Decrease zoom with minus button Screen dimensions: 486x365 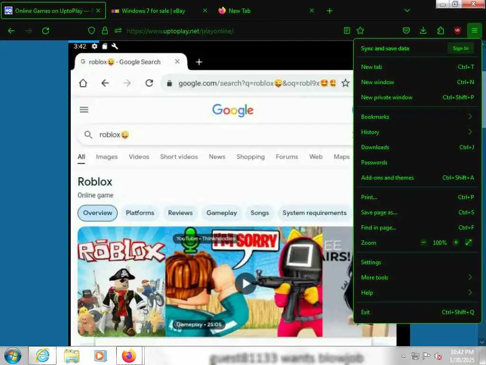pyautogui.click(x=423, y=242)
